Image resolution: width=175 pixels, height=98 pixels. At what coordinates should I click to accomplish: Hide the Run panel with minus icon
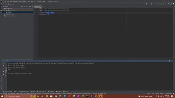[x=172, y=61]
